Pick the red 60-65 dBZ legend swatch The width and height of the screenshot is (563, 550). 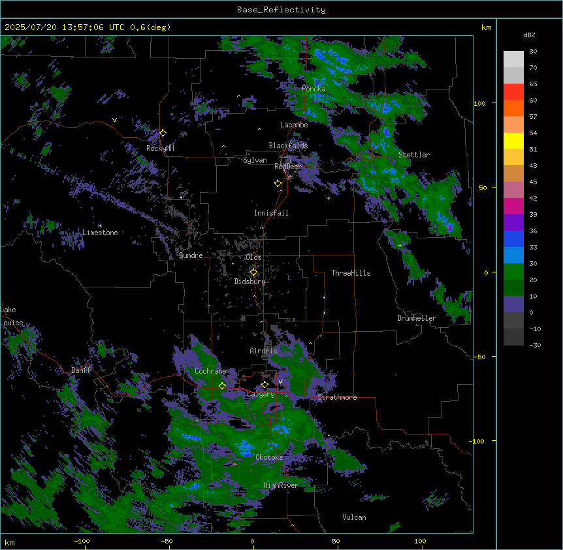click(x=513, y=92)
